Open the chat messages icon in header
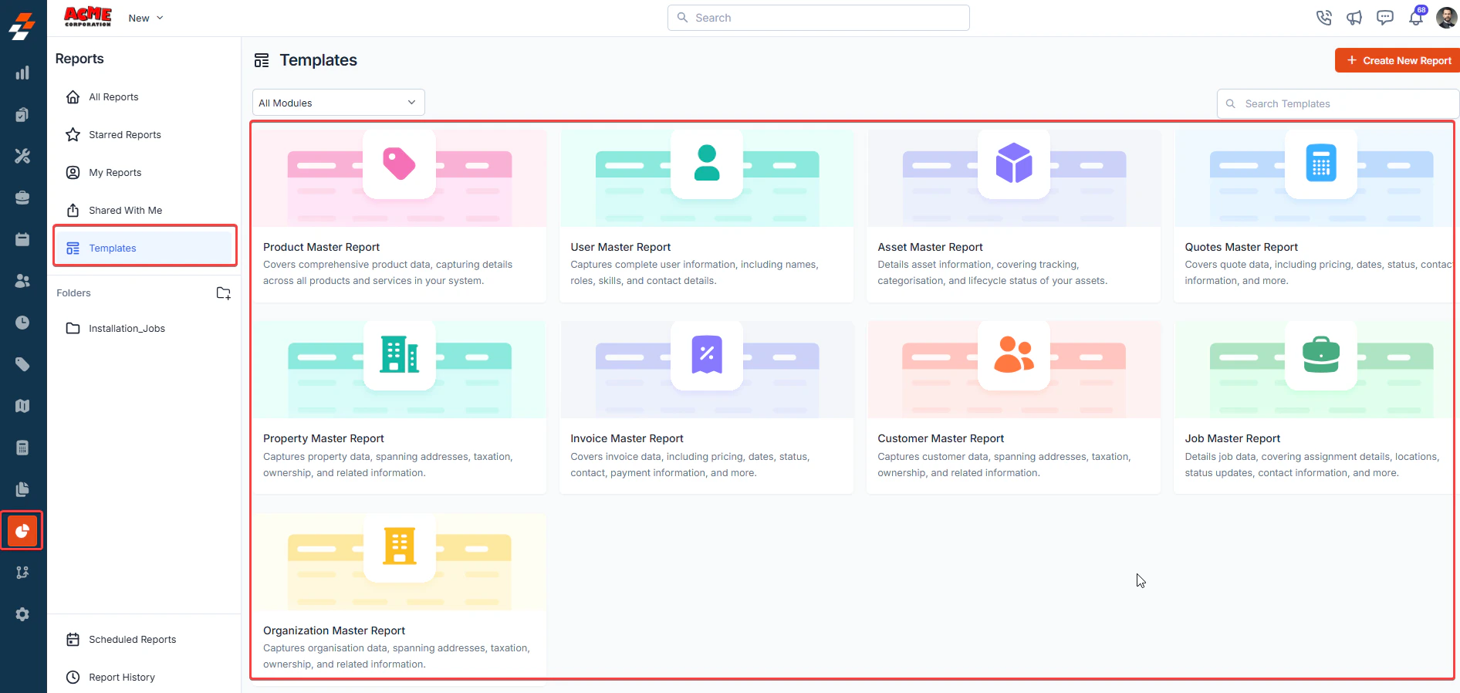This screenshot has height=693, width=1460. pyautogui.click(x=1385, y=17)
